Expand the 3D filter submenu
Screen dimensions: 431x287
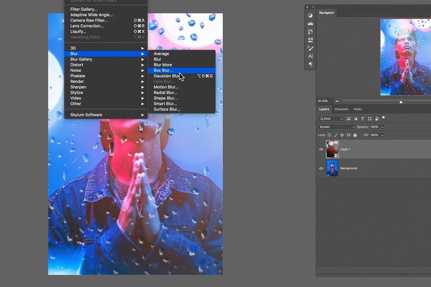(106, 48)
